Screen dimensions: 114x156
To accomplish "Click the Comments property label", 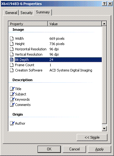I will coord(23,105).
